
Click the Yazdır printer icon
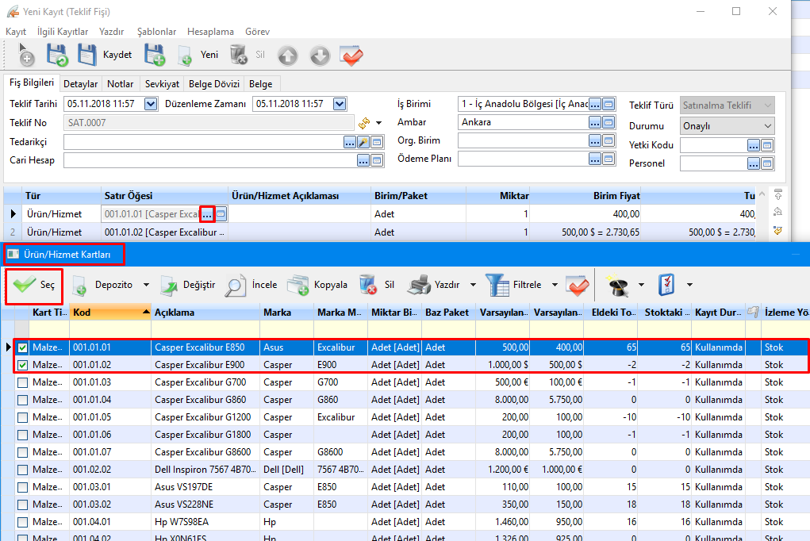(420, 285)
